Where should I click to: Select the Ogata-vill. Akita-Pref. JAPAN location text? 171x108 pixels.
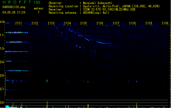click(x=121, y=6)
